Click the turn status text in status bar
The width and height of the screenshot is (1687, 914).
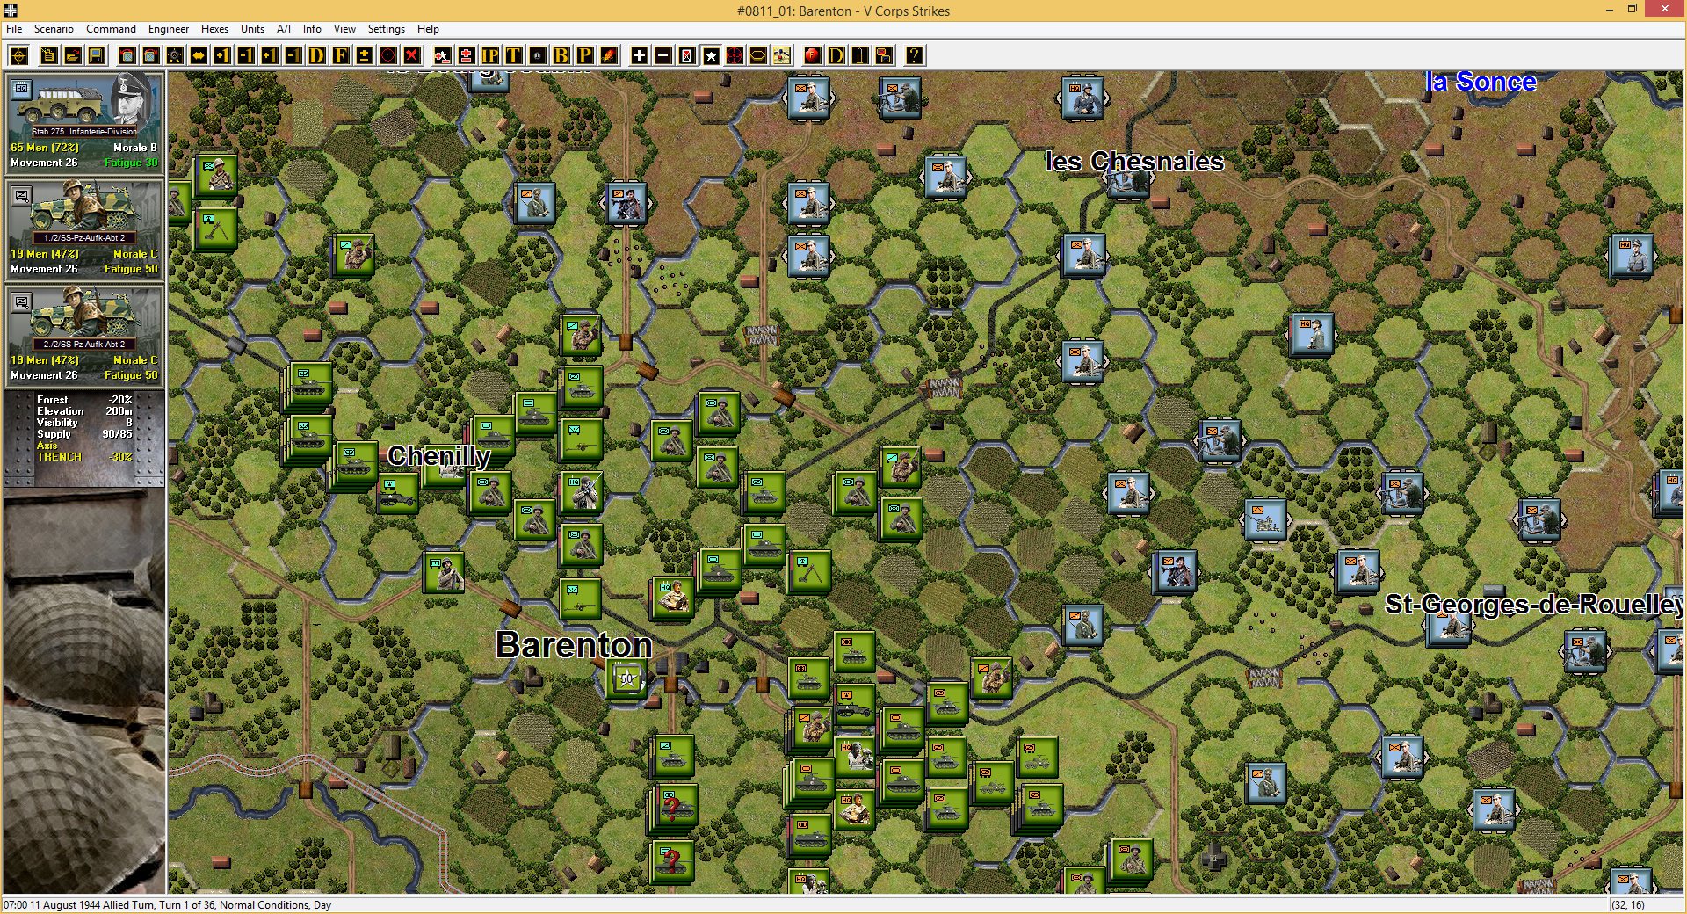point(167,904)
